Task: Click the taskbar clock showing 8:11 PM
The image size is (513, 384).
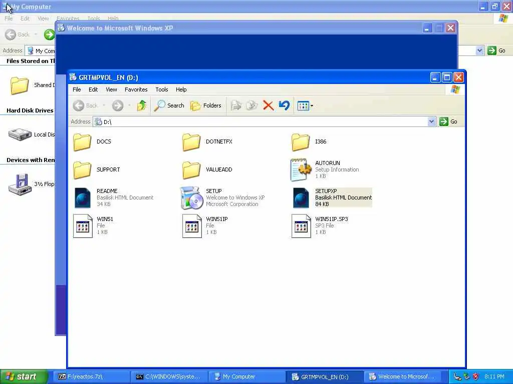Action: pos(494,376)
